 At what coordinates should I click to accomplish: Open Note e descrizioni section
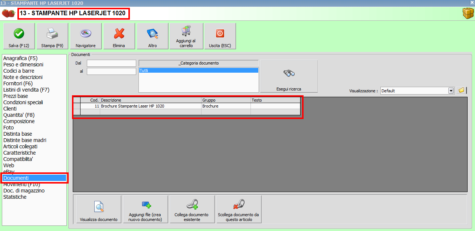coord(23,77)
